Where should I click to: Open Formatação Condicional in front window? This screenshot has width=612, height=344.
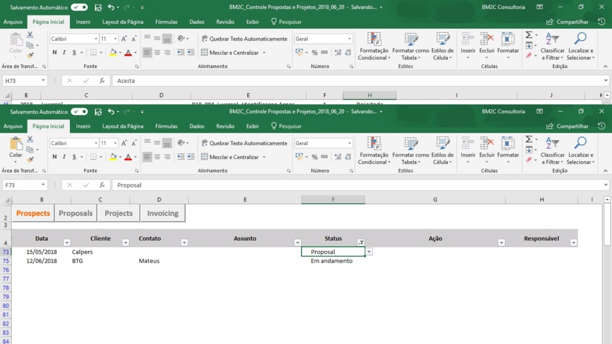374,150
